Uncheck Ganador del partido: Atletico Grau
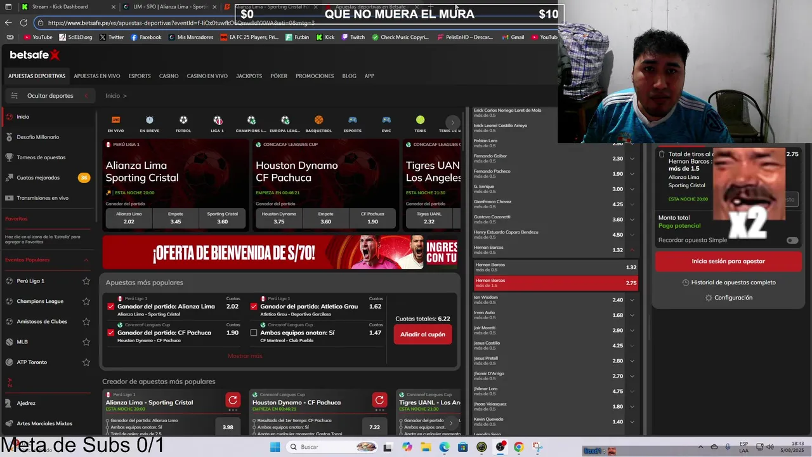 coord(254,307)
